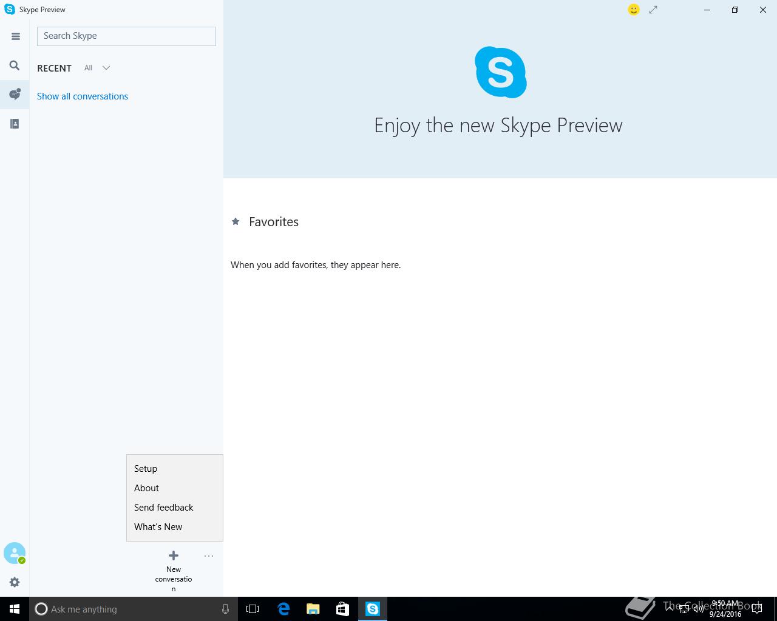The width and height of the screenshot is (777, 621).
Task: Launch Microsoft Edge from taskbar
Action: tap(283, 609)
